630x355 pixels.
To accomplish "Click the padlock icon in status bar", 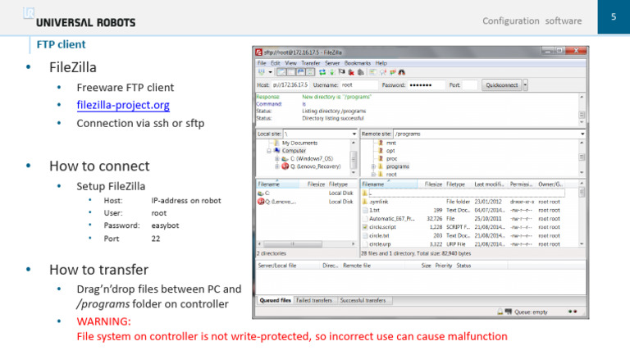I will pos(500,312).
